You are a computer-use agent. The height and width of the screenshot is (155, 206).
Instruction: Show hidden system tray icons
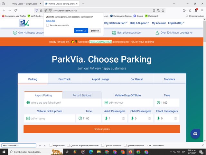coord(171,152)
